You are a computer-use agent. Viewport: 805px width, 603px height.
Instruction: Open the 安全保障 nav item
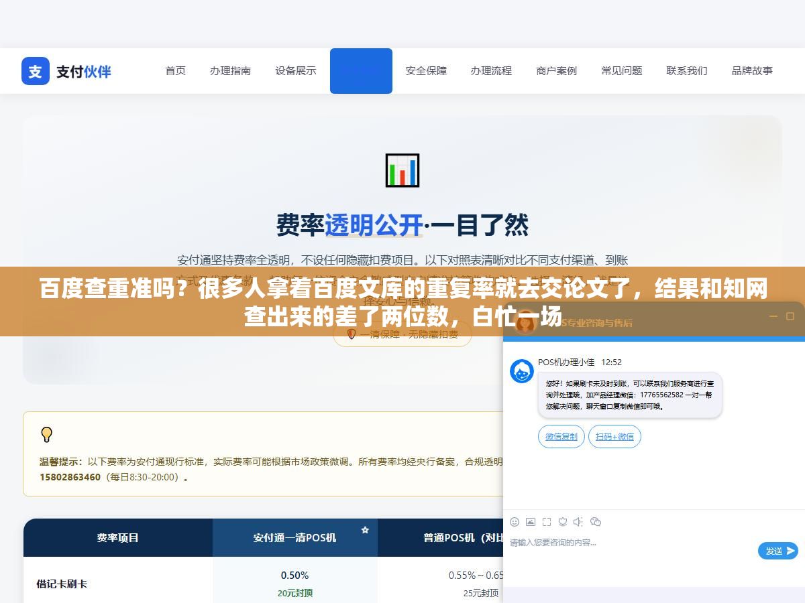pyautogui.click(x=426, y=70)
